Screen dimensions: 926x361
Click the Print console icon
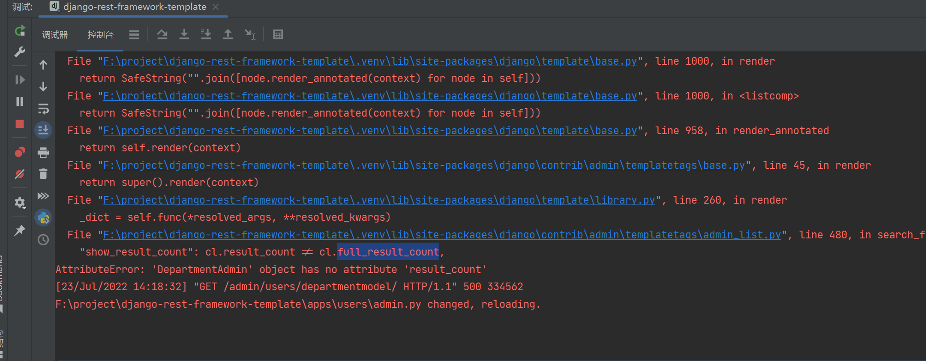(x=43, y=152)
